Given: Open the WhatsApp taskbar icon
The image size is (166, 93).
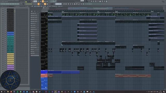Looking at the screenshot, I should click(21, 92).
